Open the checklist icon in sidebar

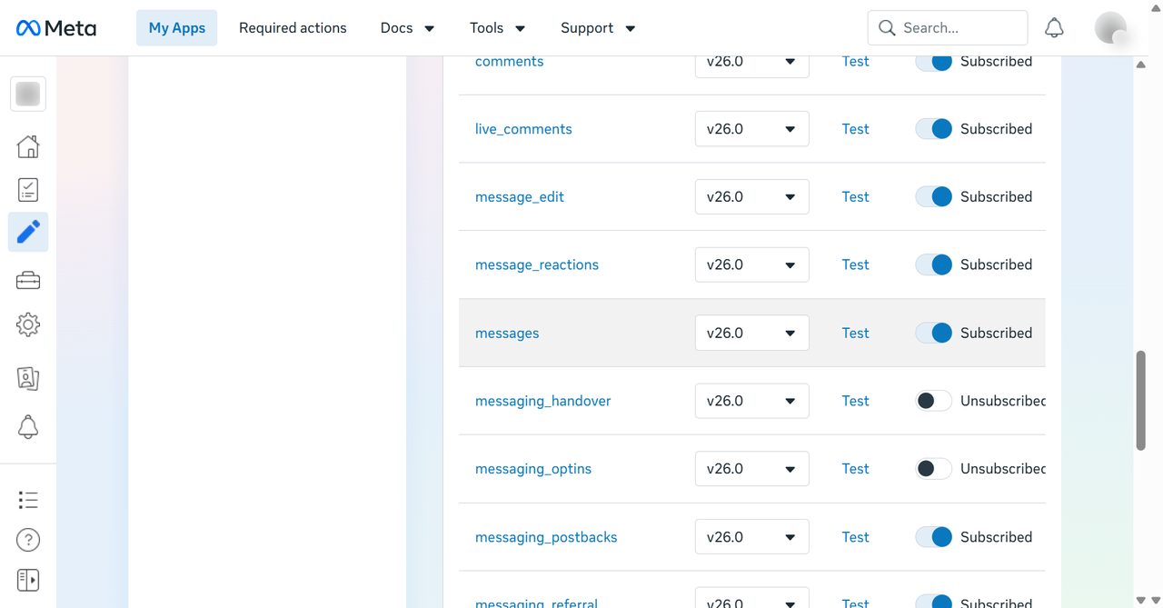(x=28, y=189)
